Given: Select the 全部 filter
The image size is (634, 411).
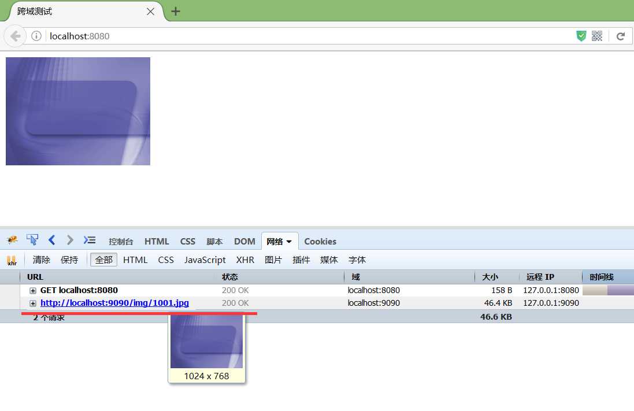Looking at the screenshot, I should [103, 260].
